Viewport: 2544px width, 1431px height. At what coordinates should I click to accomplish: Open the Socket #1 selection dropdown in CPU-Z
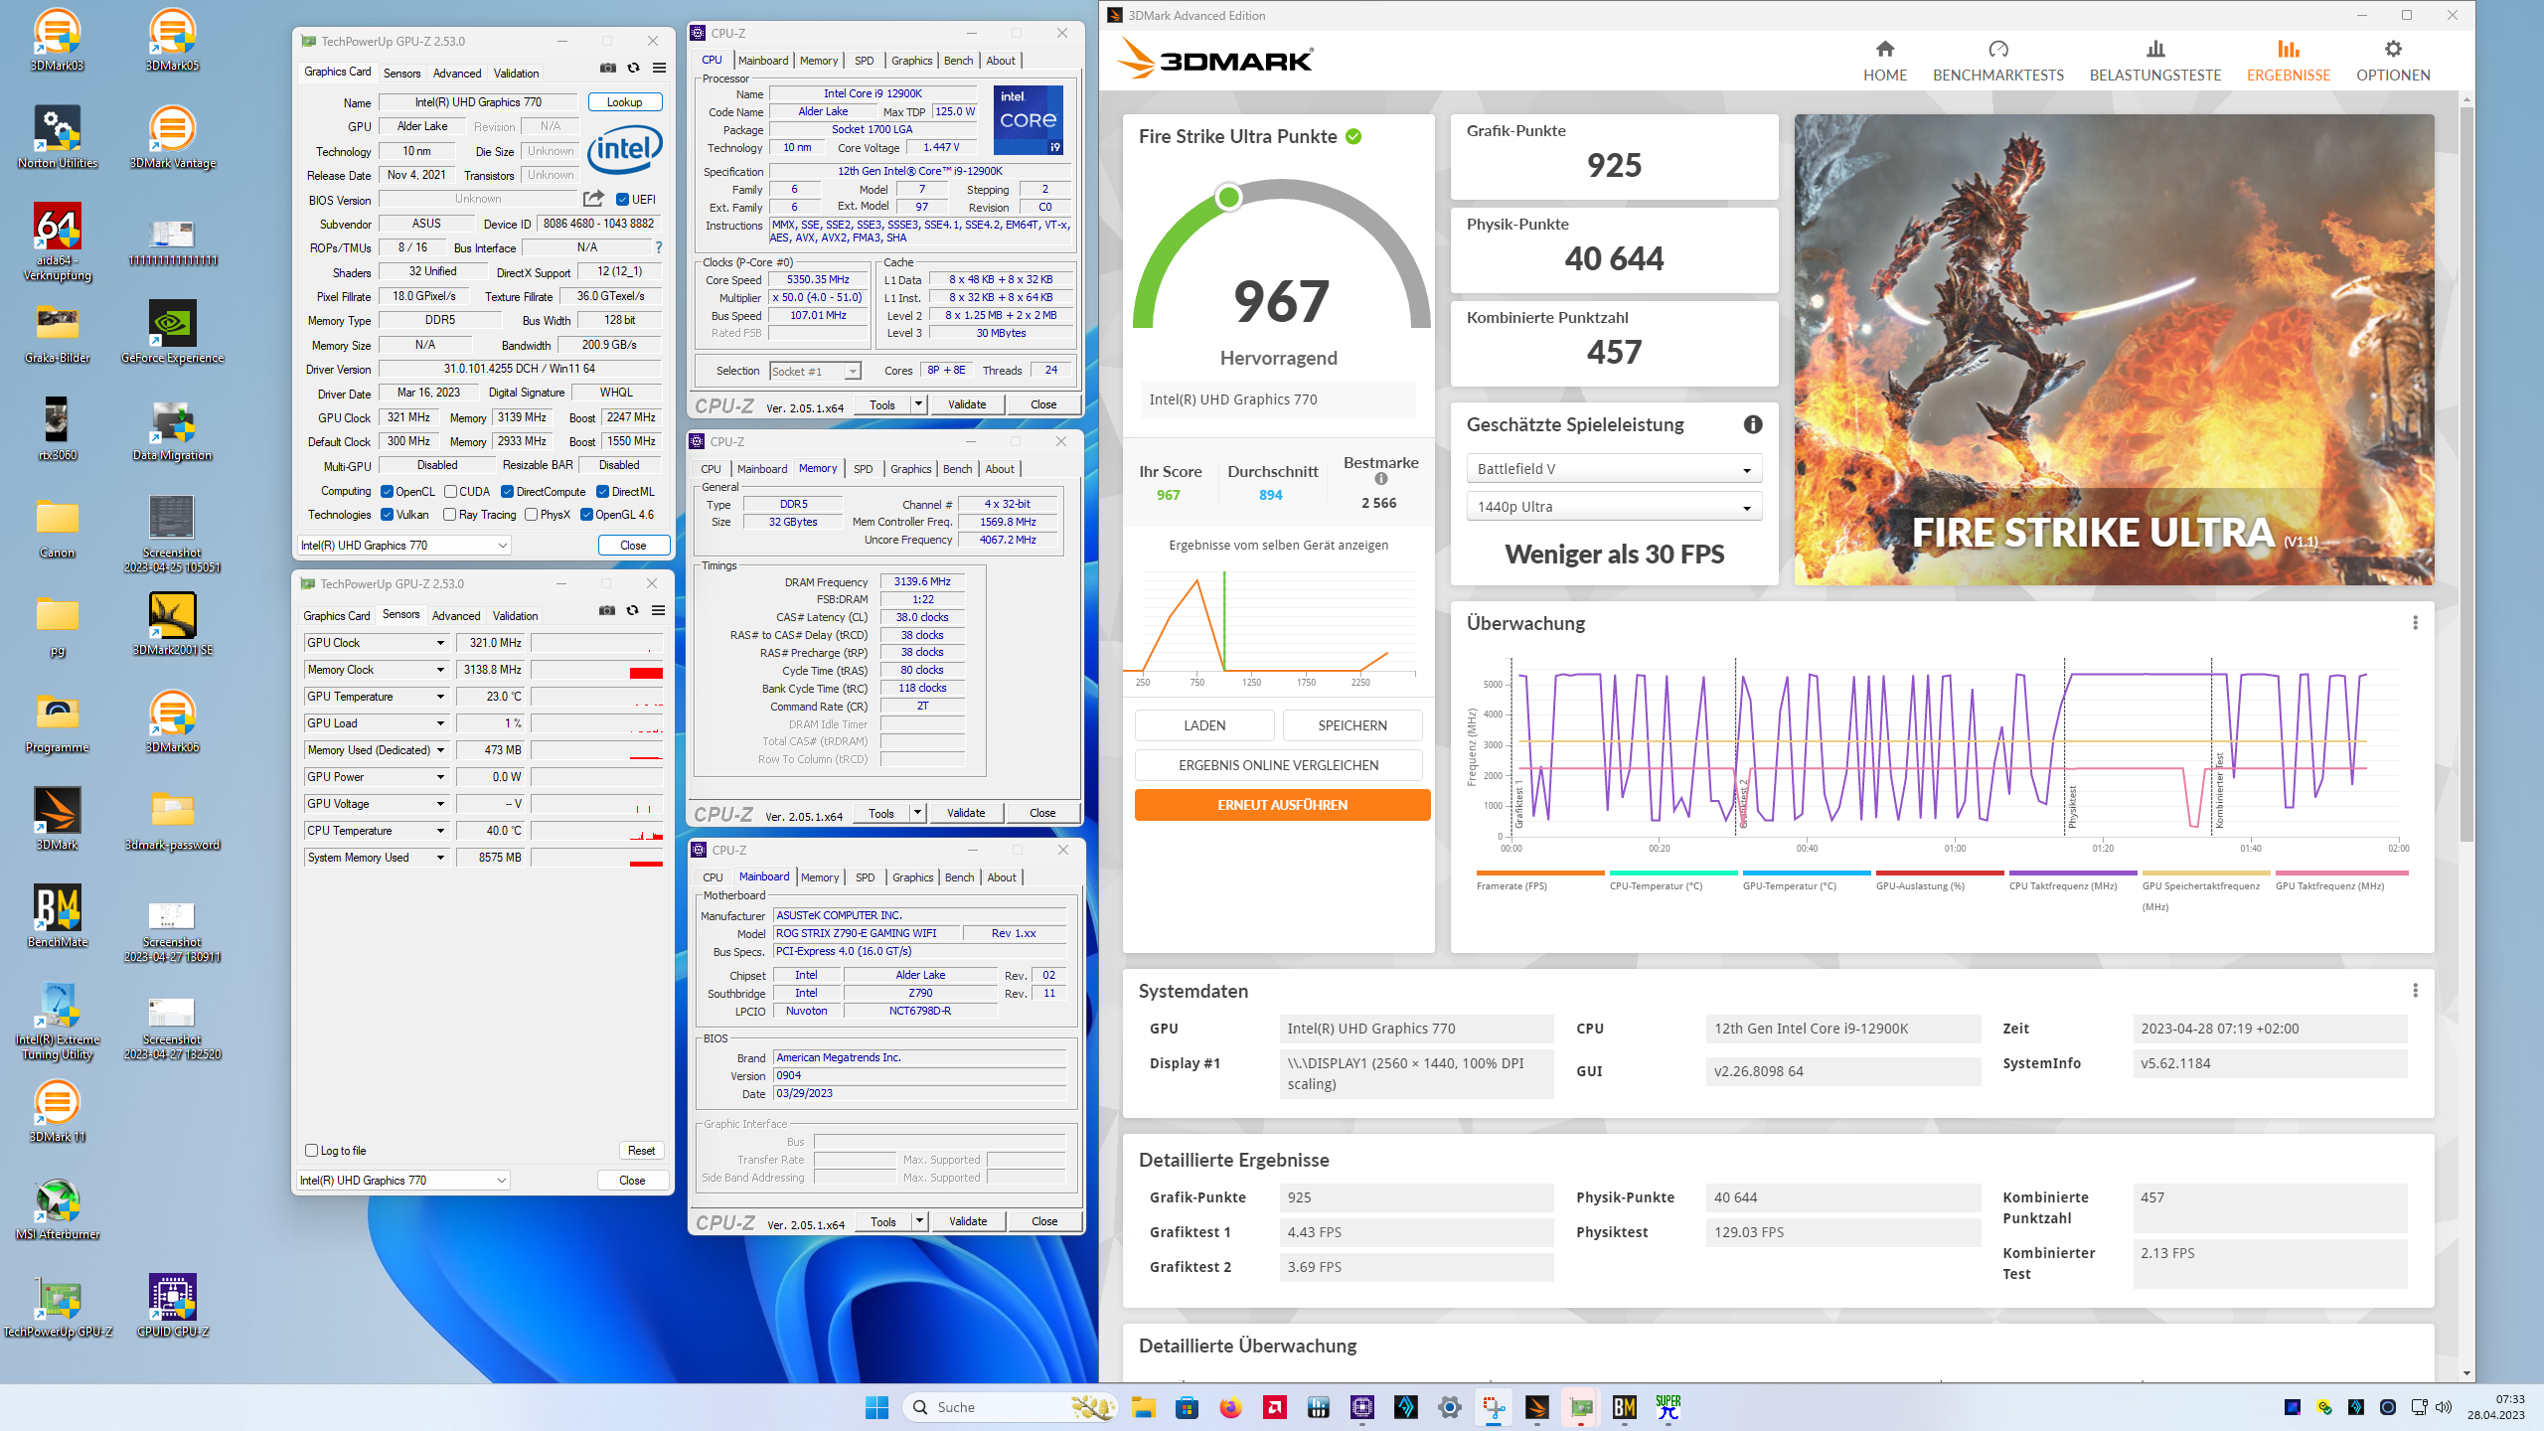click(815, 371)
